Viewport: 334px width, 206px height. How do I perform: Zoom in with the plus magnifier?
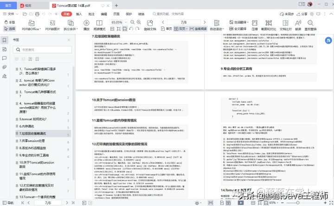(139, 22)
